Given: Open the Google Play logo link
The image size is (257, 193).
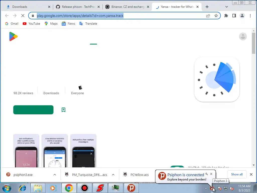Looking at the screenshot, I should tap(14, 36).
